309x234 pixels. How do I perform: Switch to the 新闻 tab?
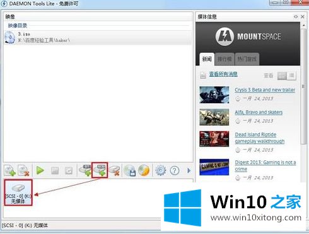(x=207, y=59)
